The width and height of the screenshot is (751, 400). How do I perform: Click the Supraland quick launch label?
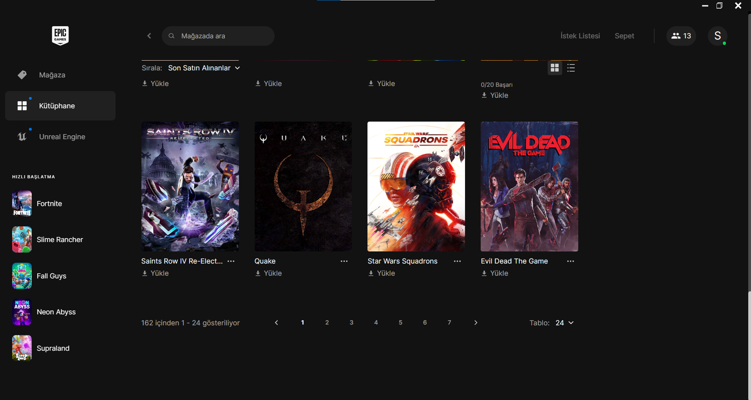tap(53, 348)
